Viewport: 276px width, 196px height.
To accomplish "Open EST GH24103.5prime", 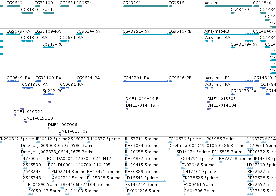I will (81, 191).
